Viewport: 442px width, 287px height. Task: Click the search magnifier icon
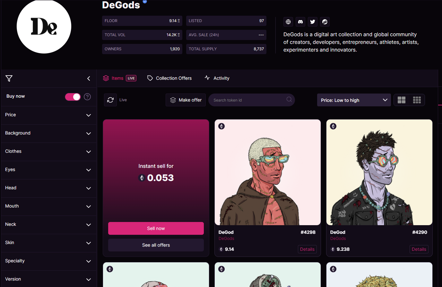(289, 99)
